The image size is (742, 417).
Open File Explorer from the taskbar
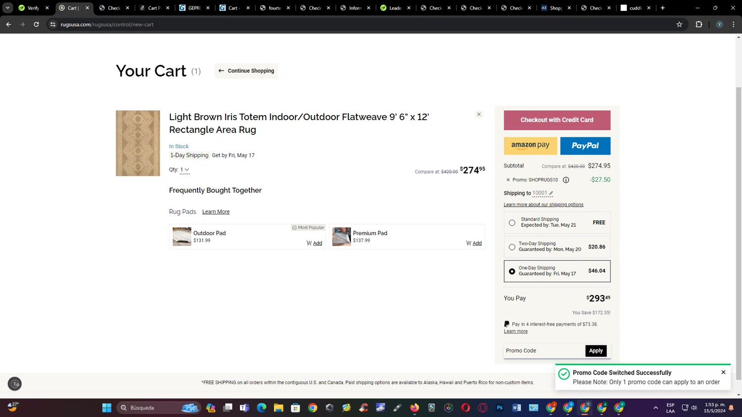tap(278, 408)
